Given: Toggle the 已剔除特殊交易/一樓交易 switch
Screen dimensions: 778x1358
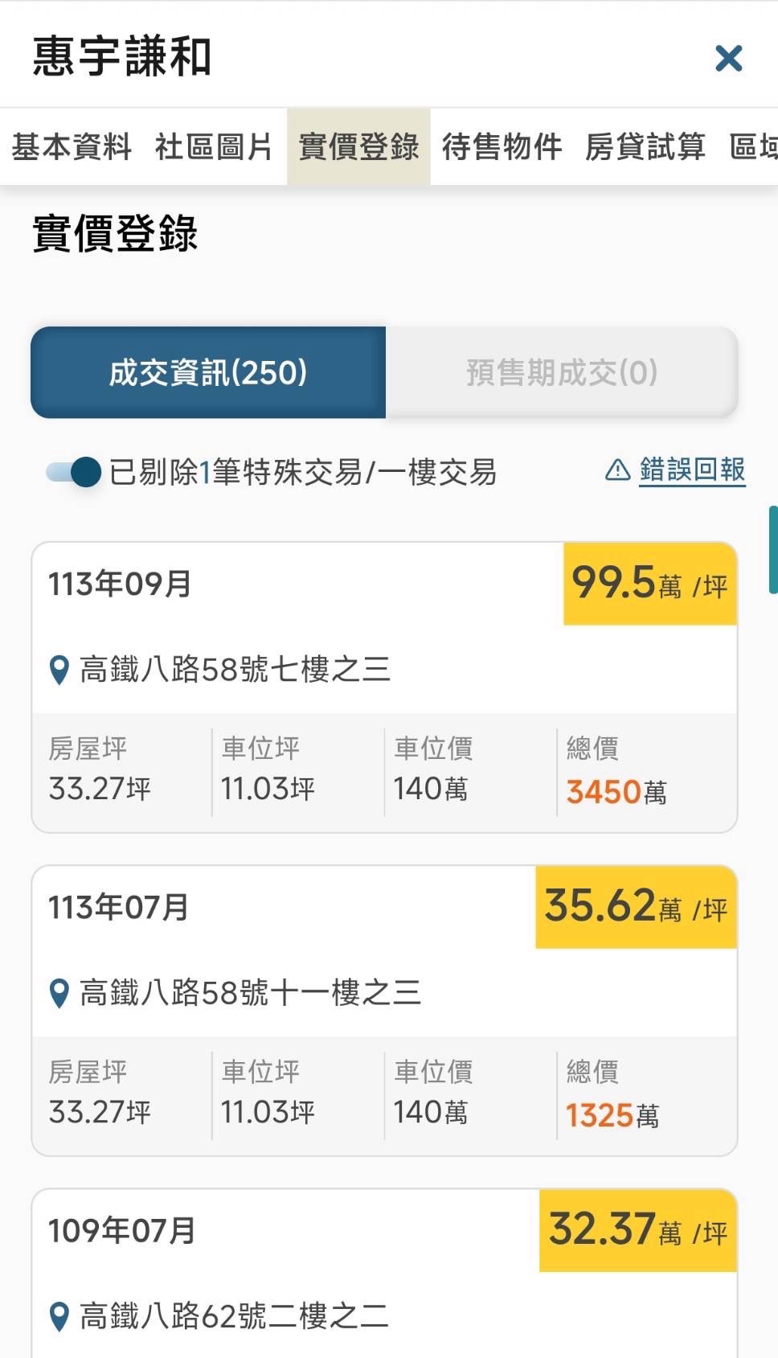Looking at the screenshot, I should [75, 472].
